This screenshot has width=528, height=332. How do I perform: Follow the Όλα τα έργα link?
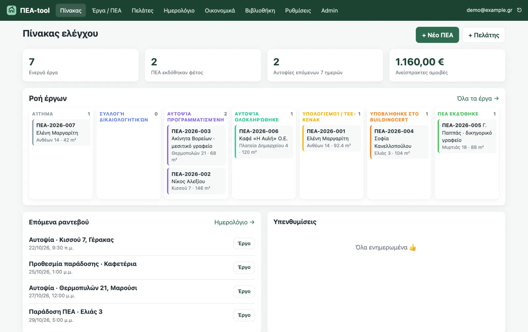tap(478, 99)
